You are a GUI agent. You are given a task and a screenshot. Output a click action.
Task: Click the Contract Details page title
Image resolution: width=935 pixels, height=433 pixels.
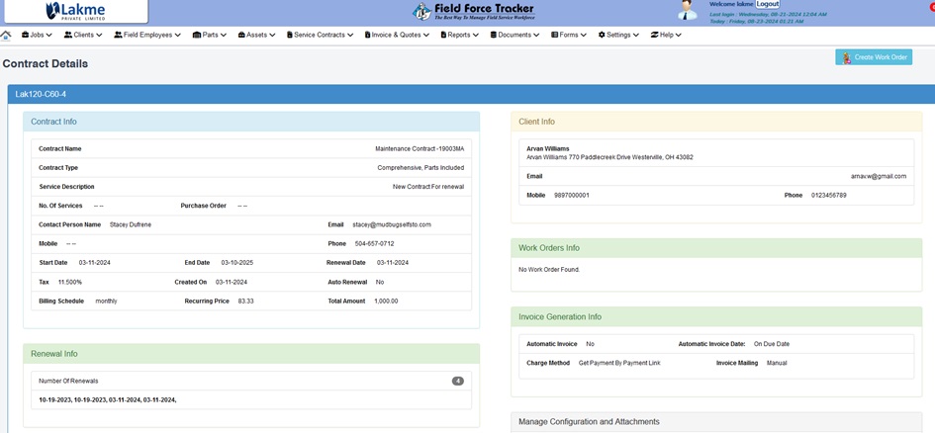tap(46, 63)
